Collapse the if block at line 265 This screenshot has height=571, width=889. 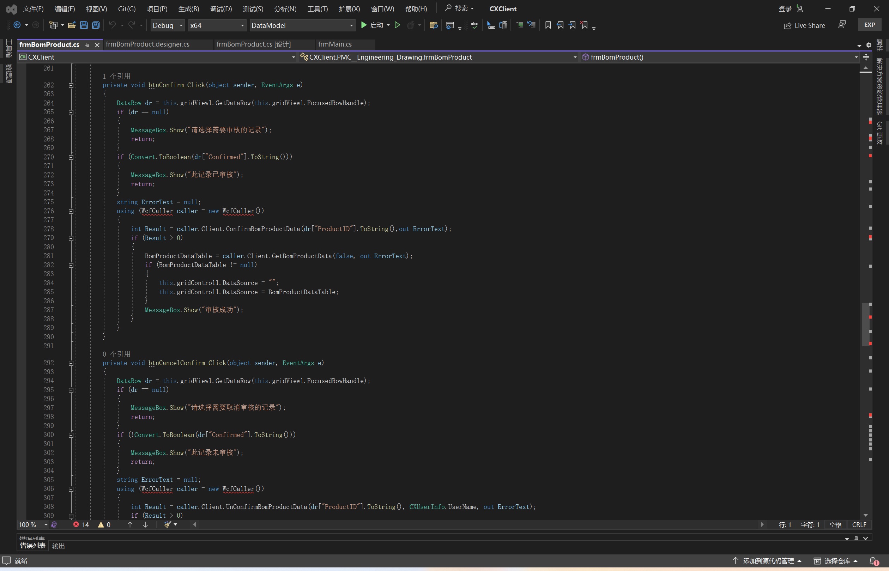(x=71, y=113)
